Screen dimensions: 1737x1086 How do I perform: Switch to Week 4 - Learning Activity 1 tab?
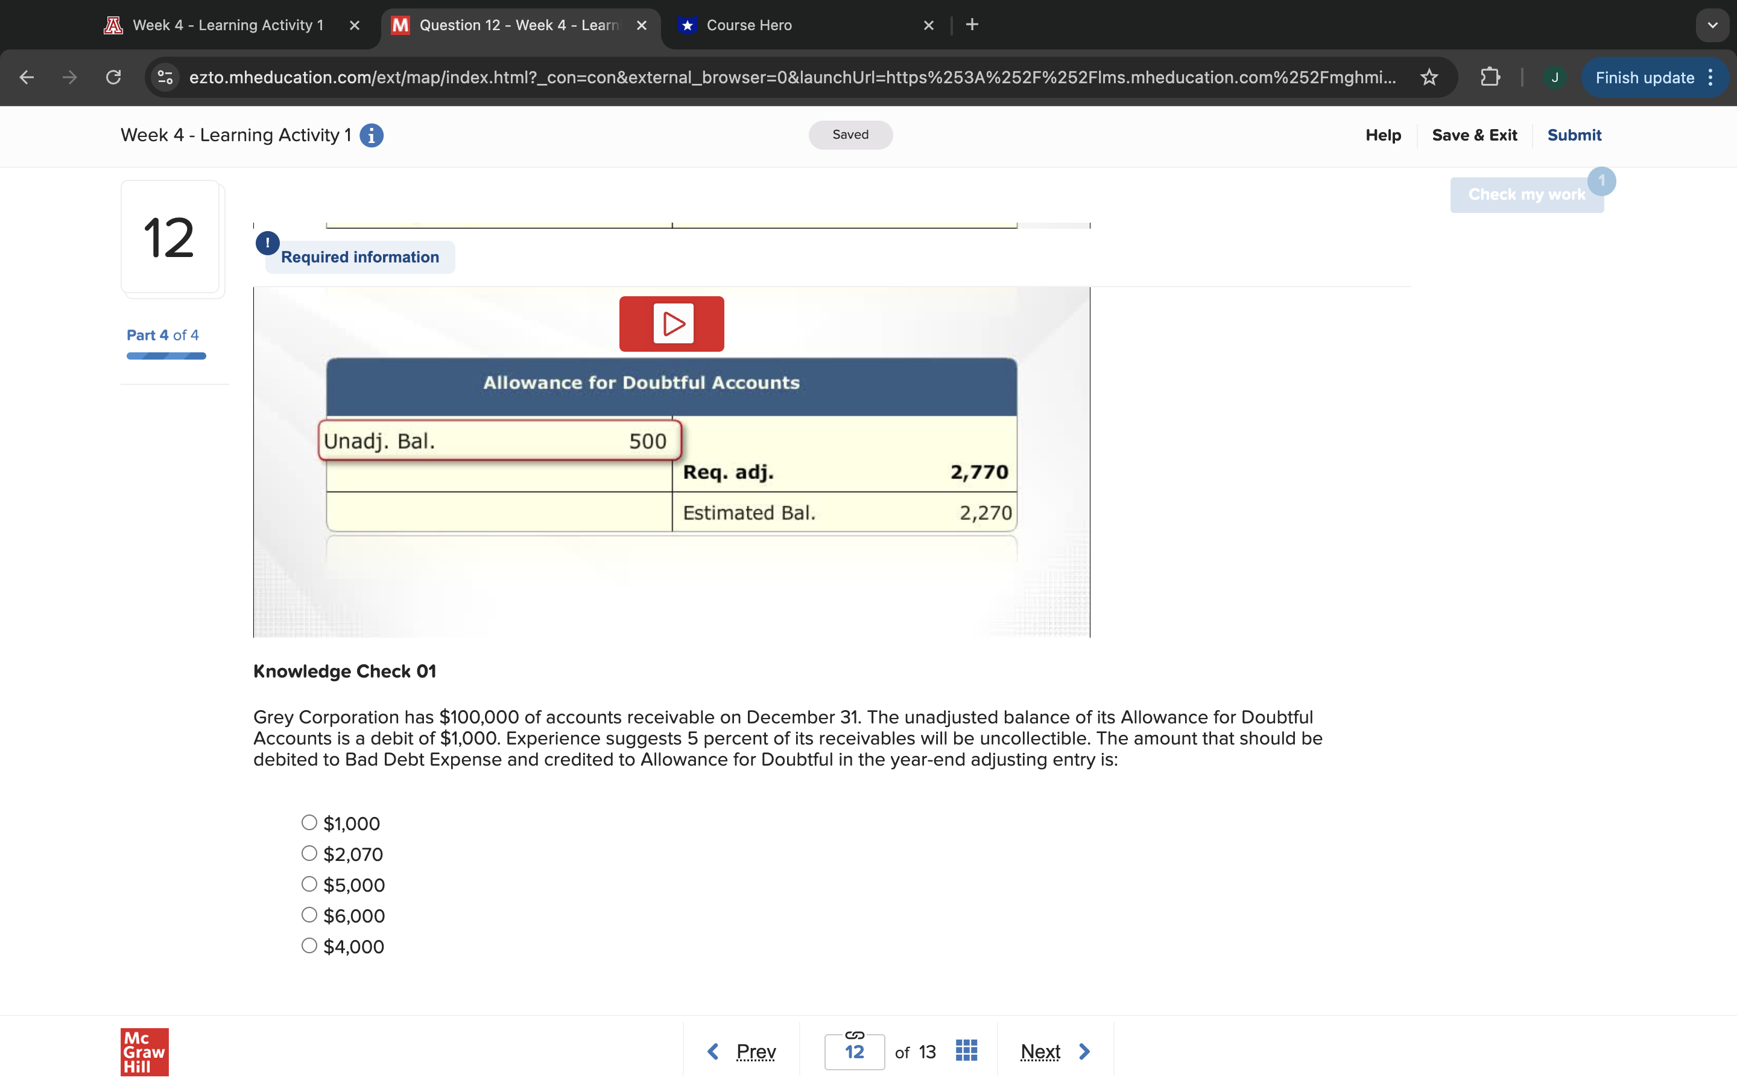pyautogui.click(x=227, y=25)
